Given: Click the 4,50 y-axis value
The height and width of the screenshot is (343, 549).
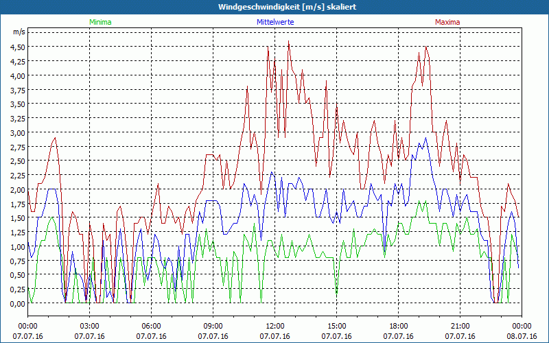Looking at the screenshot, I should 18,47.
